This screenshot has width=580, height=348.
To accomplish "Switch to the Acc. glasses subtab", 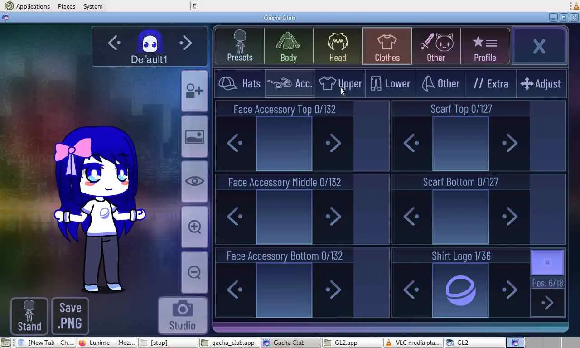I will (x=290, y=83).
